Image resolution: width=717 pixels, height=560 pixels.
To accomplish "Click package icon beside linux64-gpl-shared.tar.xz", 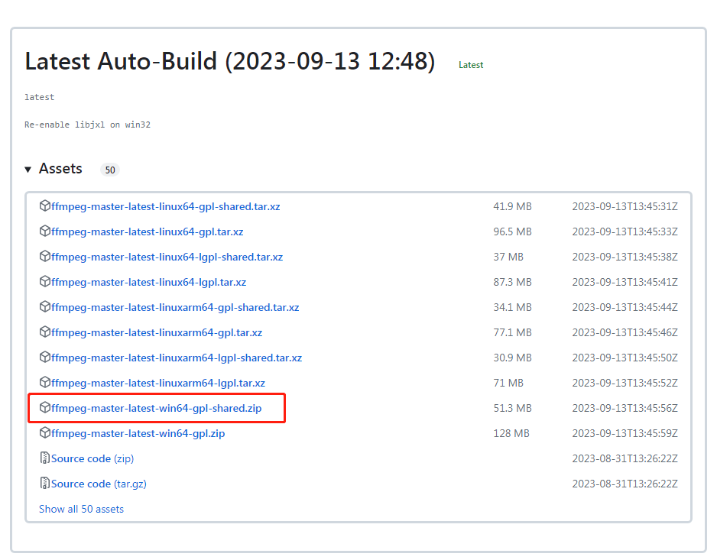I will pos(45,206).
